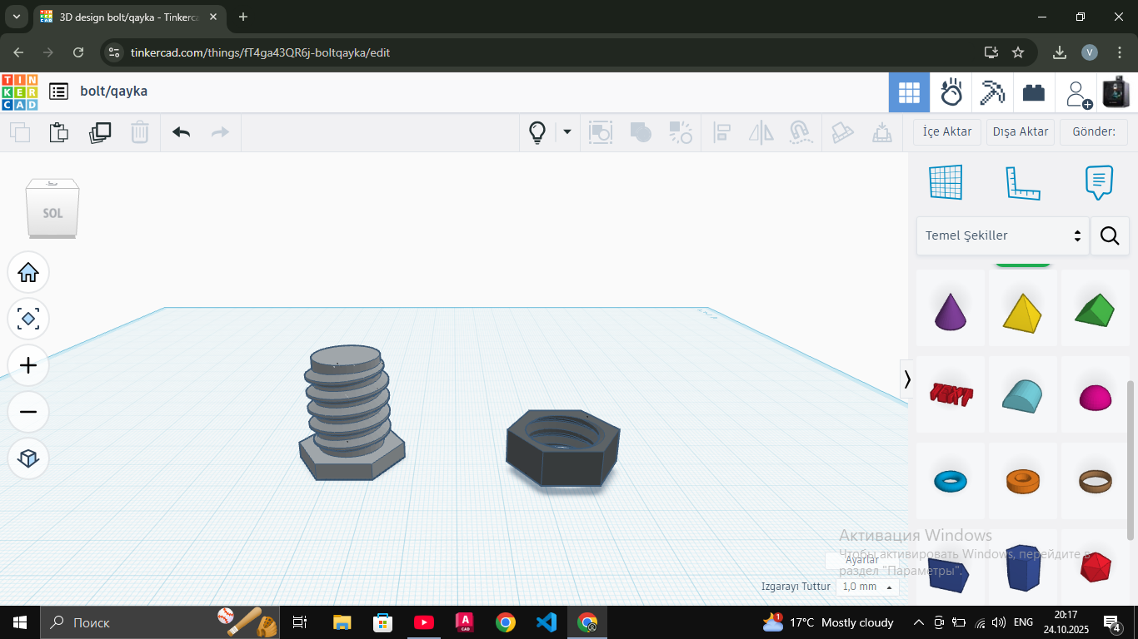This screenshot has height=639, width=1138.
Task: Click the Fit all in view button
Action: point(28,319)
